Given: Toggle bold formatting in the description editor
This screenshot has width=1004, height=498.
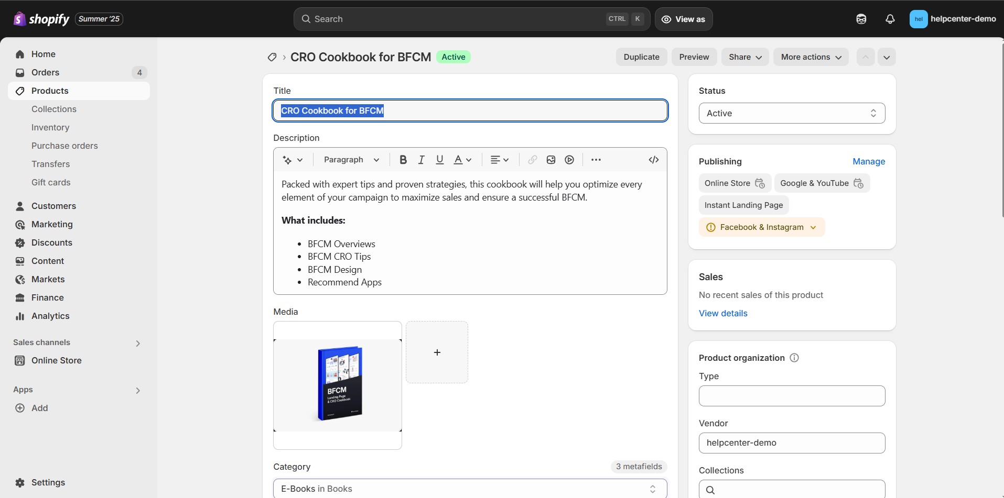Looking at the screenshot, I should pyautogui.click(x=403, y=160).
